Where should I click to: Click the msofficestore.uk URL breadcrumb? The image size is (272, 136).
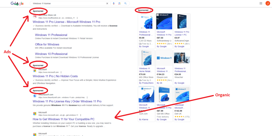click(x=57, y=18)
